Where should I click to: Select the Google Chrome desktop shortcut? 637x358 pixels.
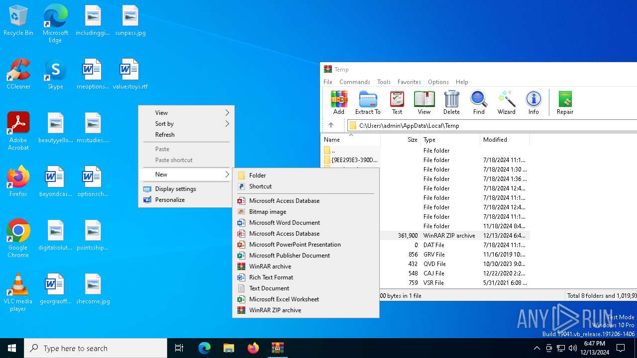coord(18,239)
